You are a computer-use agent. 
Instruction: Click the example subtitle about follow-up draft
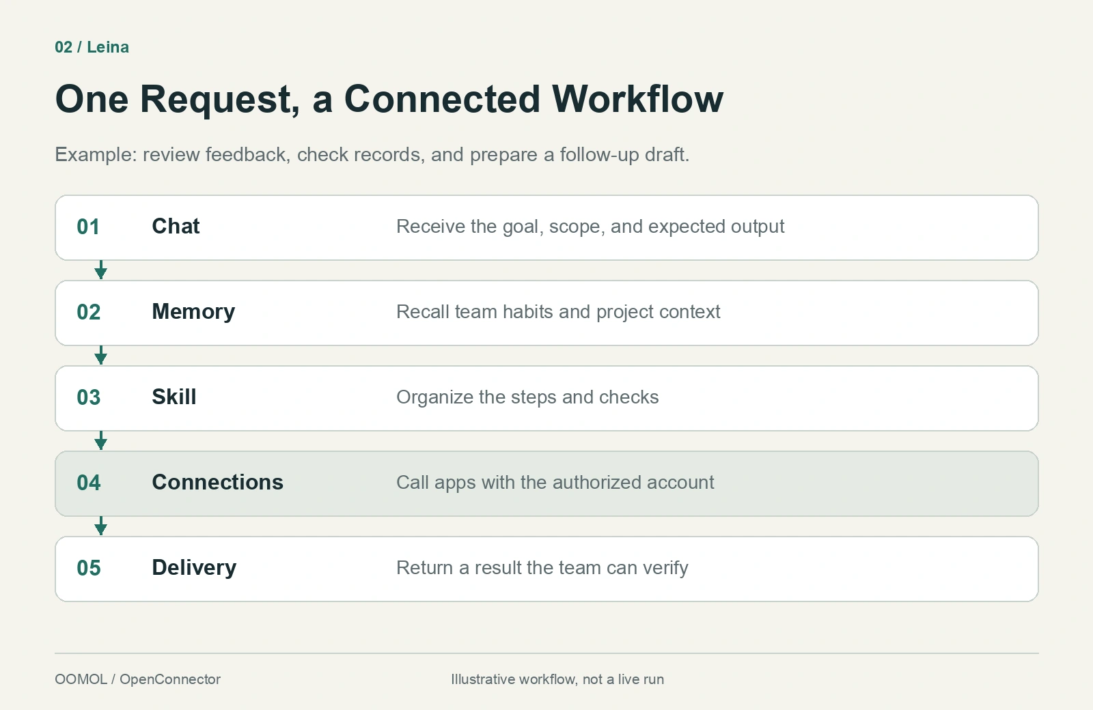(372, 155)
